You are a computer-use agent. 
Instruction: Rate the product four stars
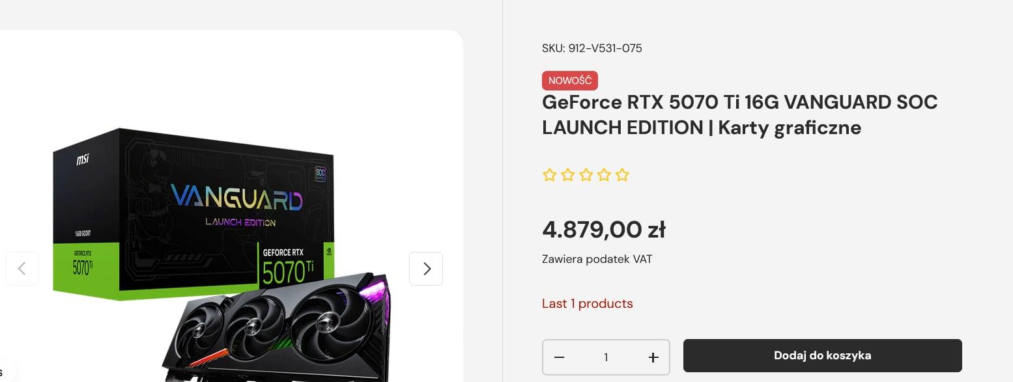(x=605, y=175)
